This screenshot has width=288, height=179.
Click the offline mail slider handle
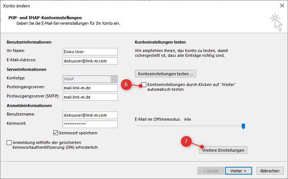(243, 126)
